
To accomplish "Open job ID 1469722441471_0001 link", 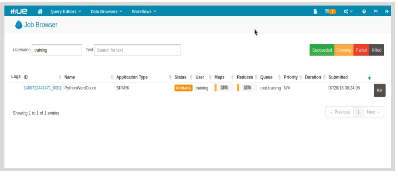I will (x=42, y=88).
